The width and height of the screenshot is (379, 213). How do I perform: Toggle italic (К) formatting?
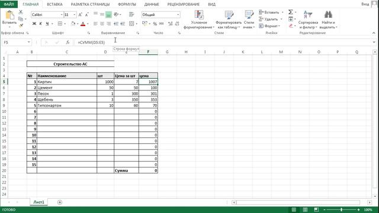40,24
